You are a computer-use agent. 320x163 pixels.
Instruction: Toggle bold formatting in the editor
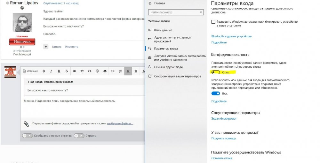pos(44,71)
